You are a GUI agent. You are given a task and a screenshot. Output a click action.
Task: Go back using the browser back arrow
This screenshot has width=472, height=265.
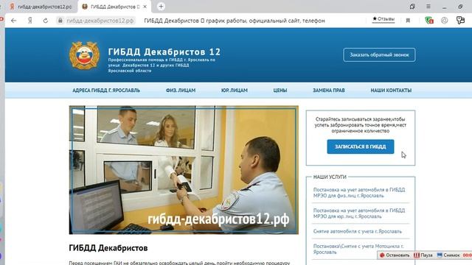coord(13,21)
